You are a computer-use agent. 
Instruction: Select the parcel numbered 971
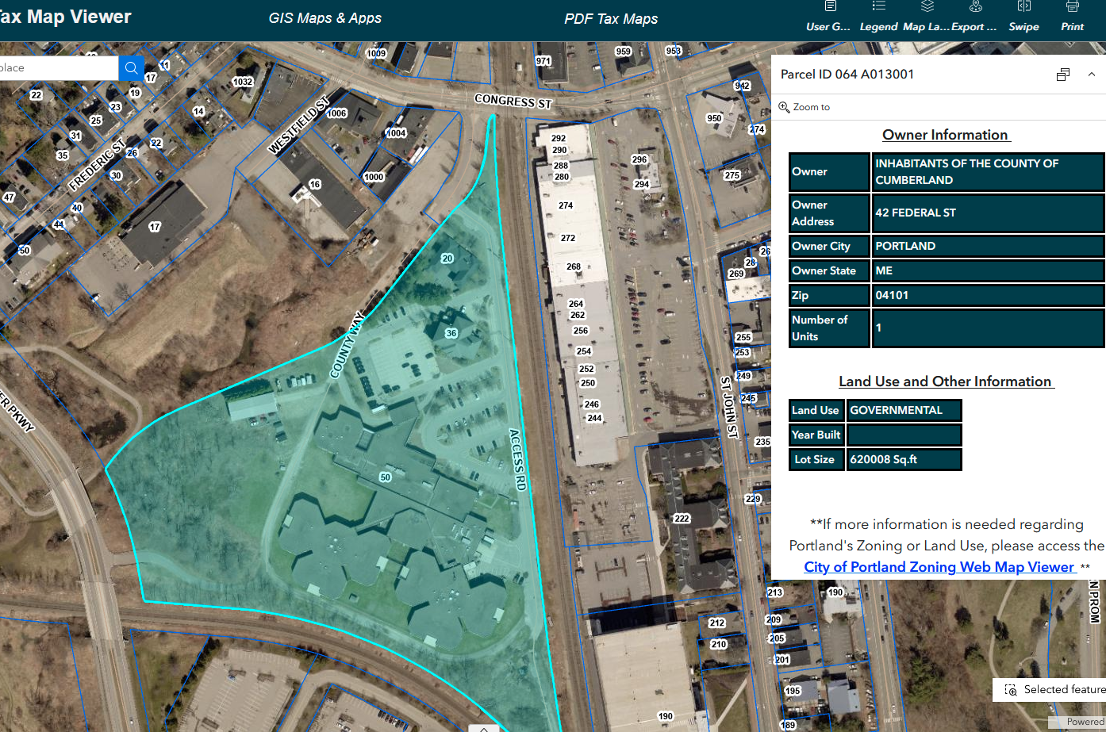(x=543, y=61)
